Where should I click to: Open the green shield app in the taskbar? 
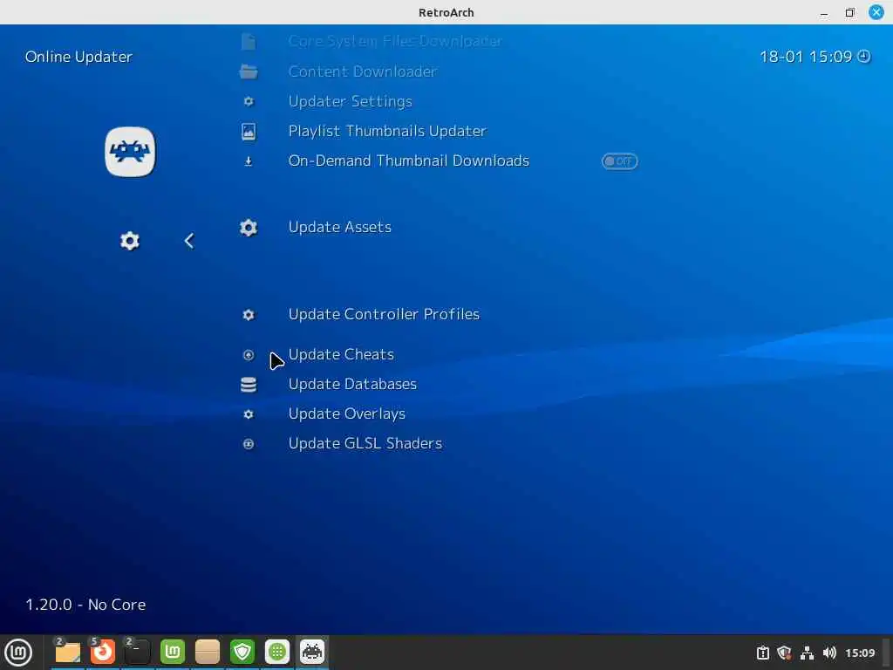pyautogui.click(x=242, y=652)
